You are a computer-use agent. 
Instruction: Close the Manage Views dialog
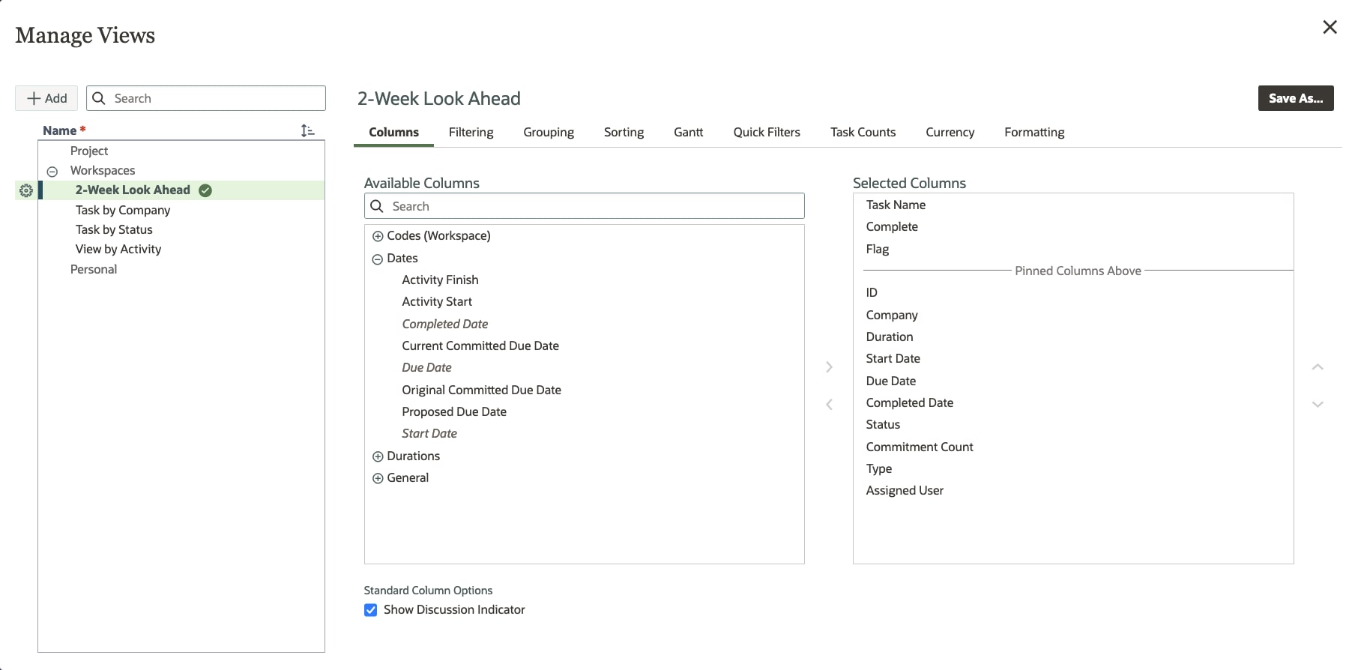point(1330,27)
